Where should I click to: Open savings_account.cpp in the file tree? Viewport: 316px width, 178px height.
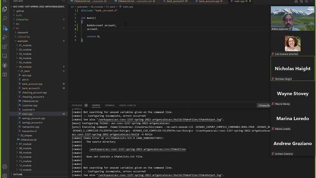(34, 118)
